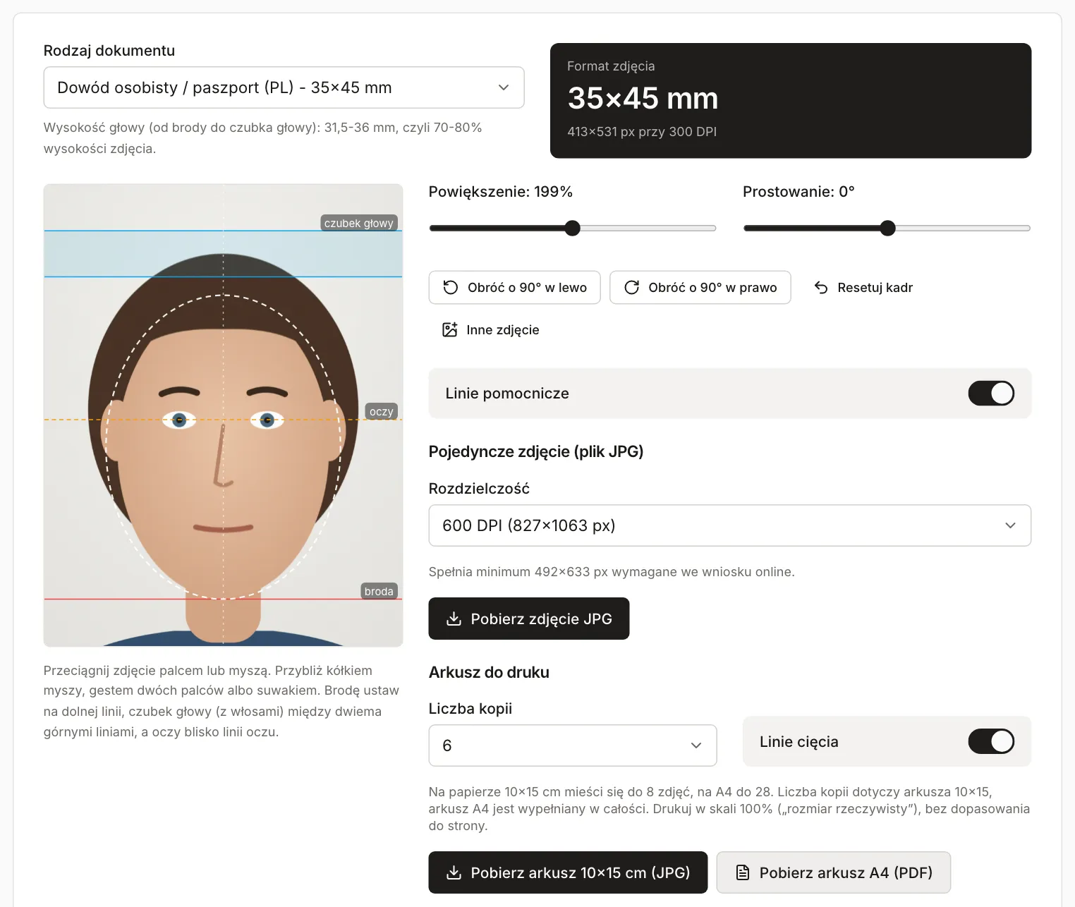Click the '35×45 mm' format heading

tap(643, 98)
